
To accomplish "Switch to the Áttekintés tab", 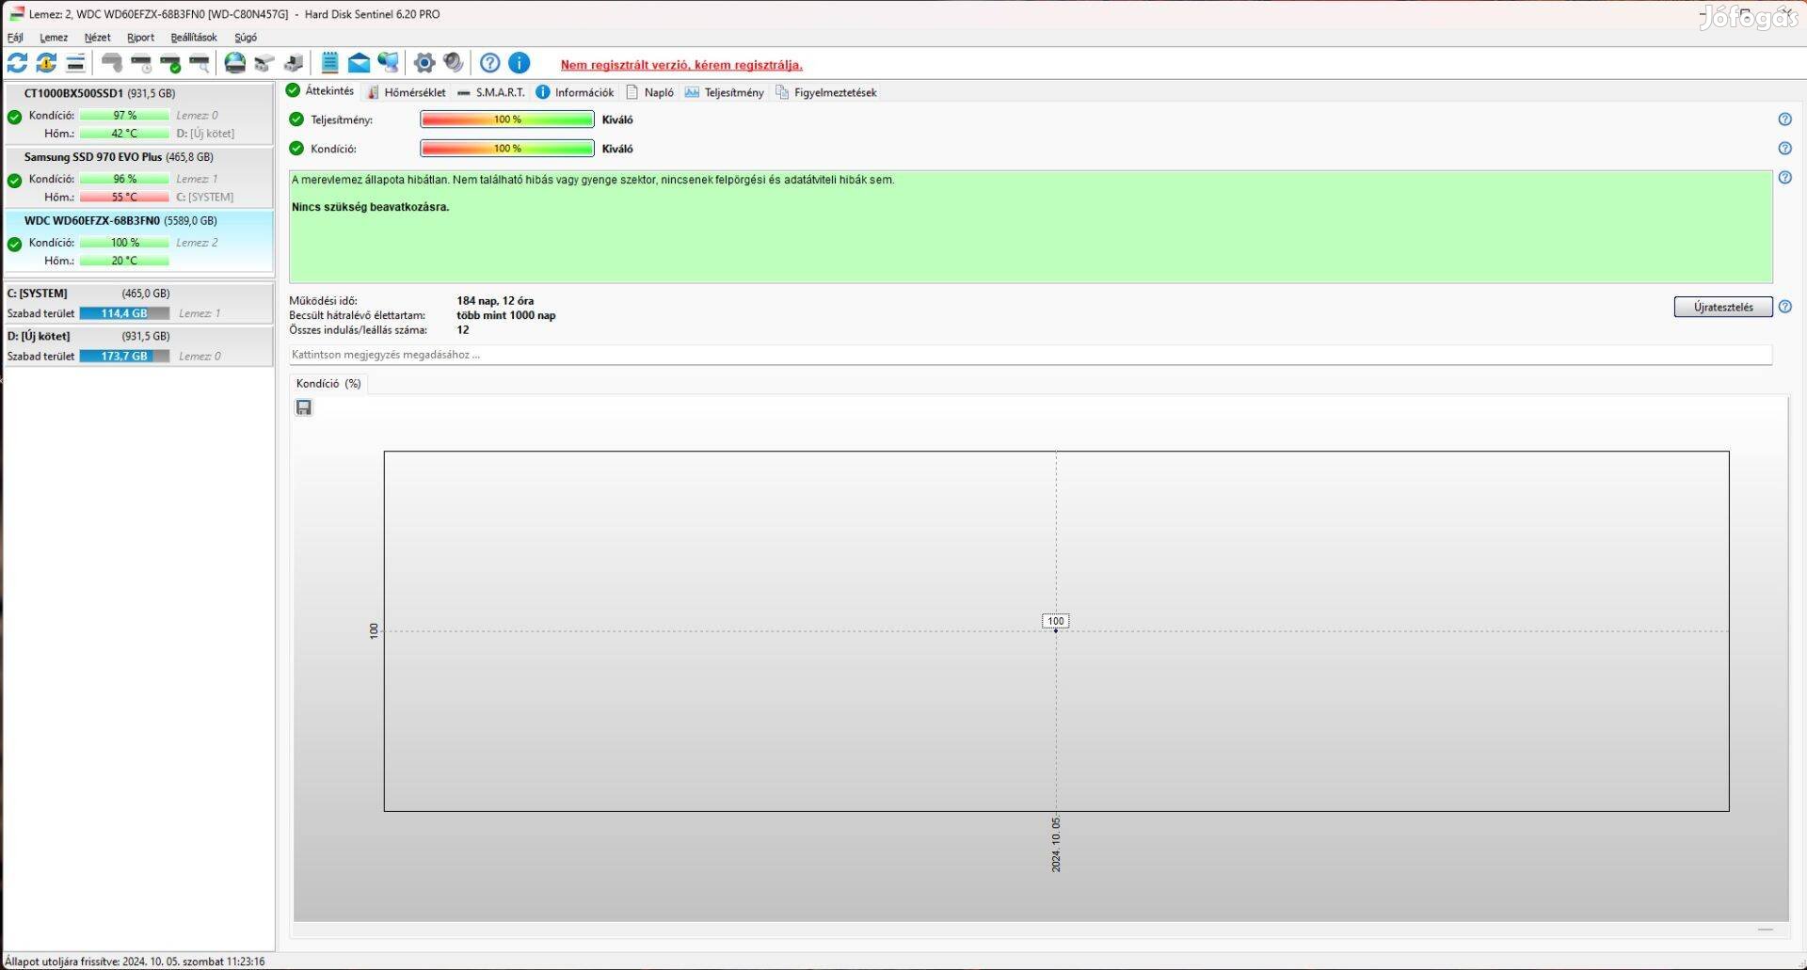I will click(x=320, y=91).
